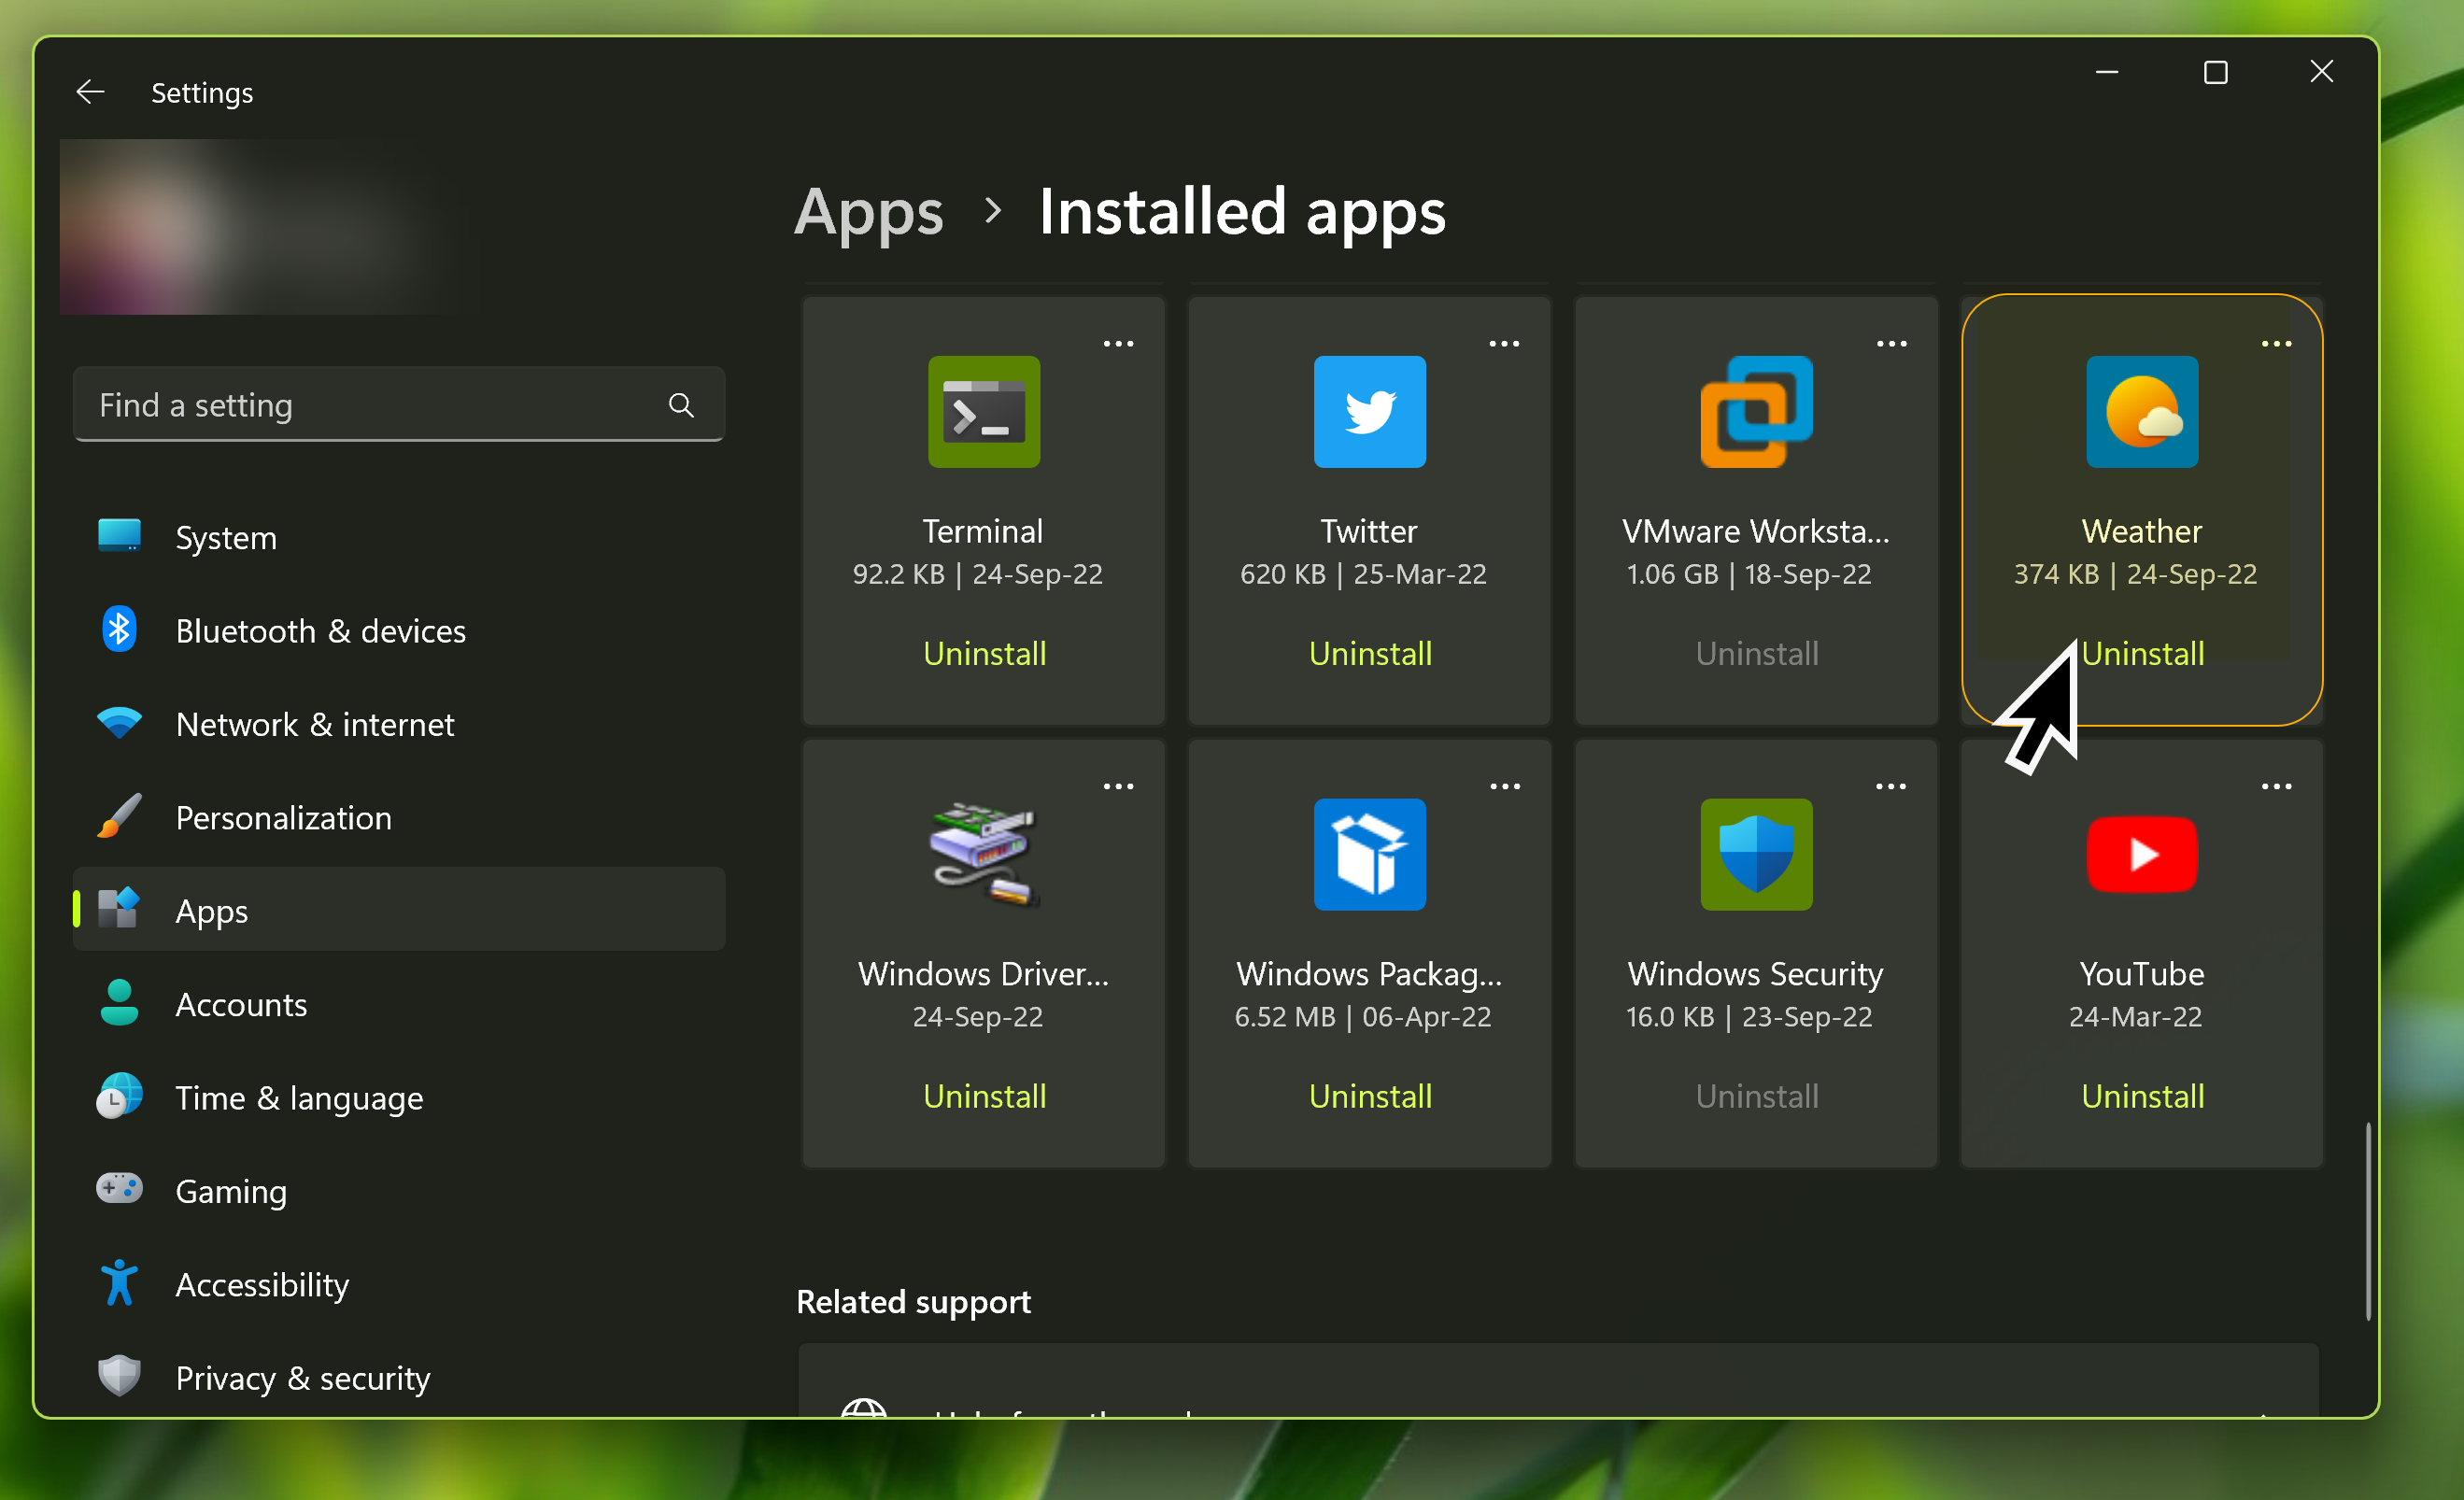Click the Windows Package Manager icon
The width and height of the screenshot is (2464, 1500).
pos(1369,854)
